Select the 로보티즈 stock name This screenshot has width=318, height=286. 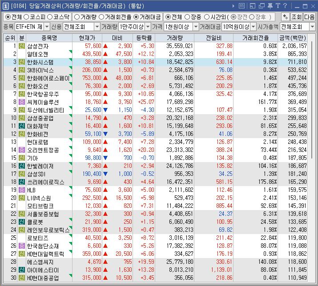coord(38,238)
